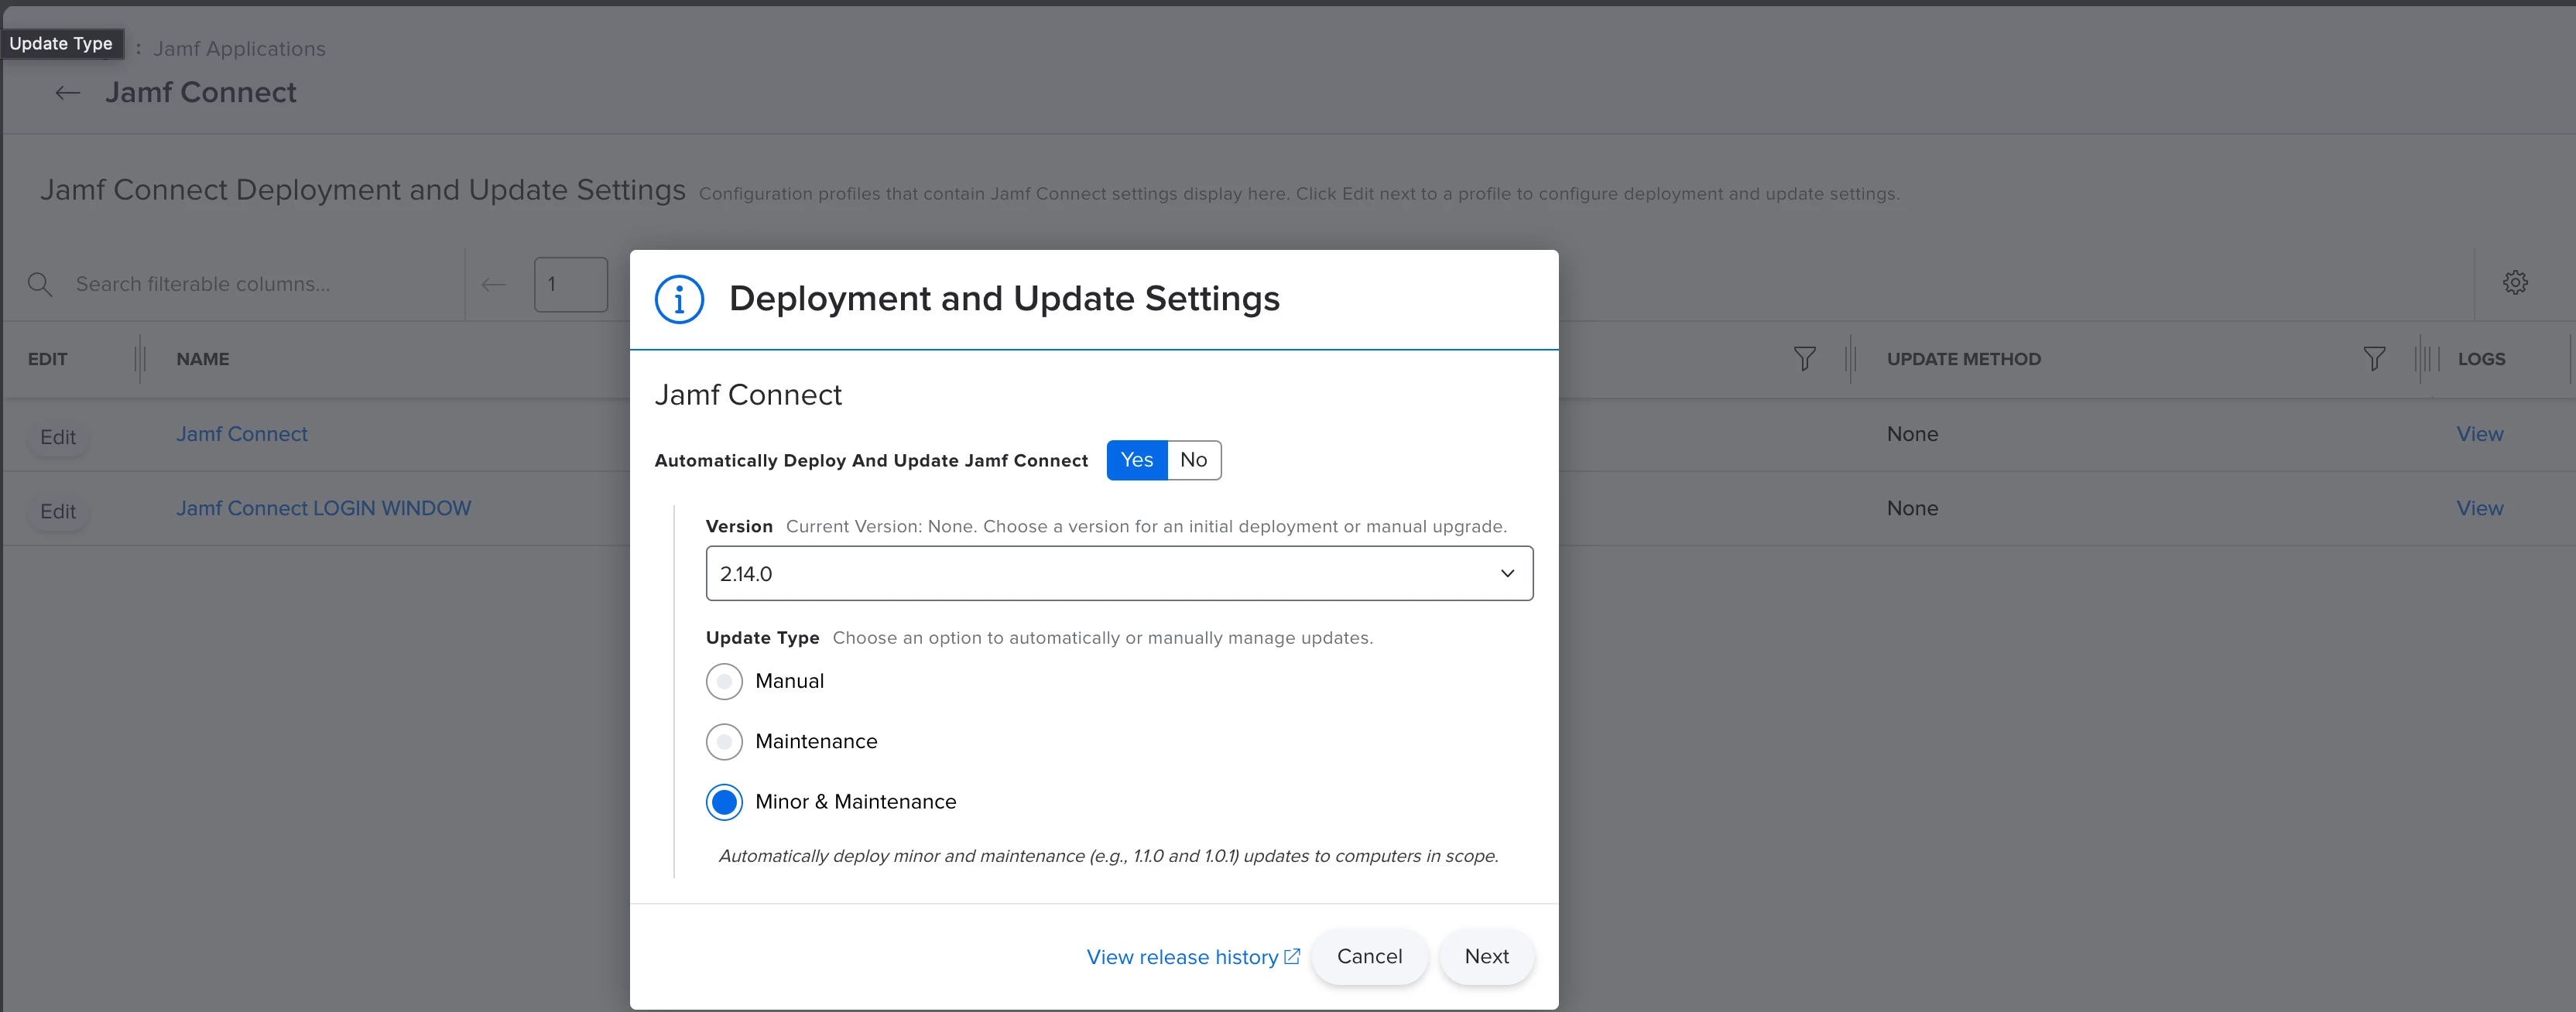
Task: View logs for the Jamf Connect profile
Action: [2480, 434]
